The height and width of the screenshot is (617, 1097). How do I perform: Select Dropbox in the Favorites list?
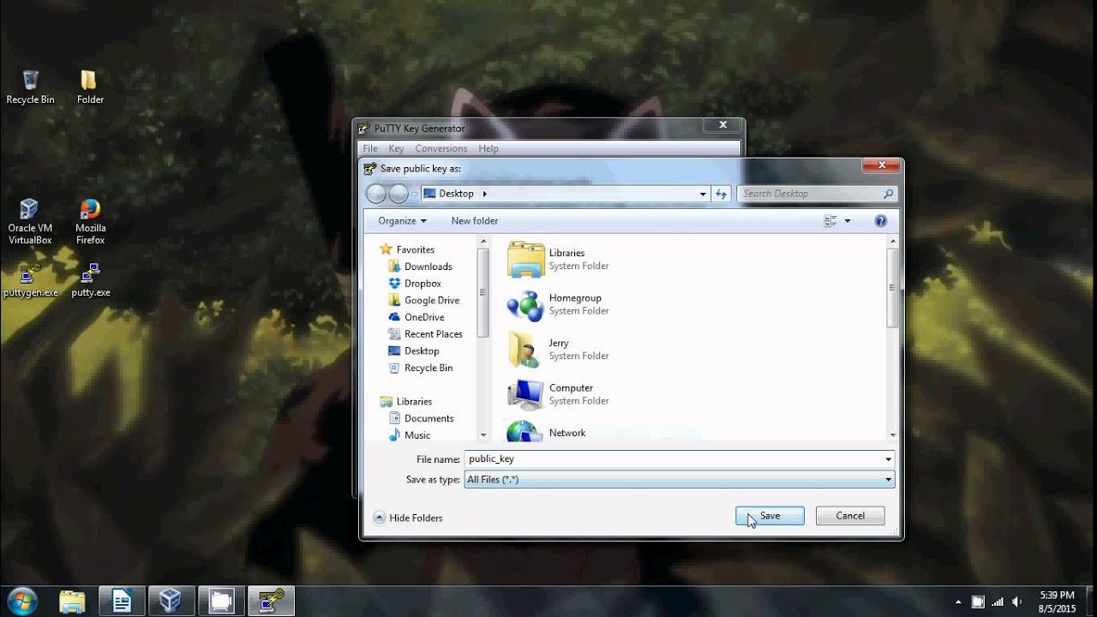(x=415, y=284)
